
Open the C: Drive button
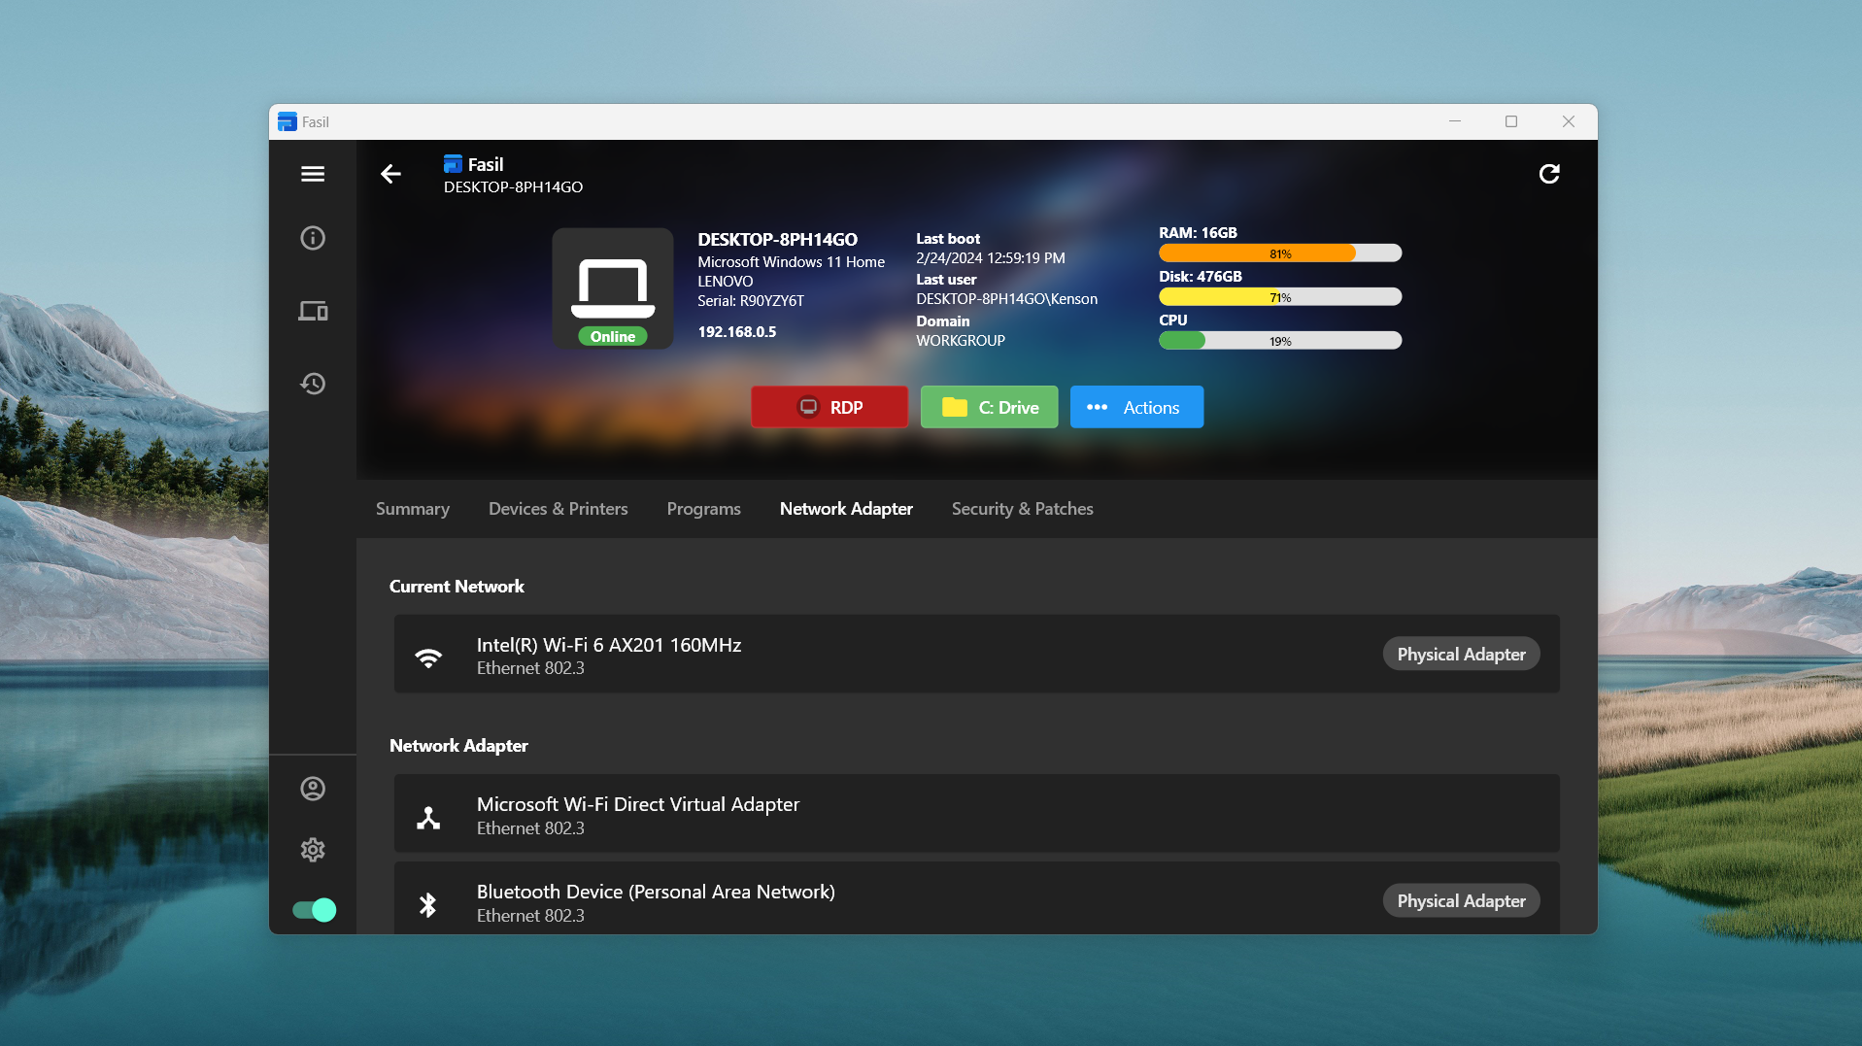click(x=989, y=407)
